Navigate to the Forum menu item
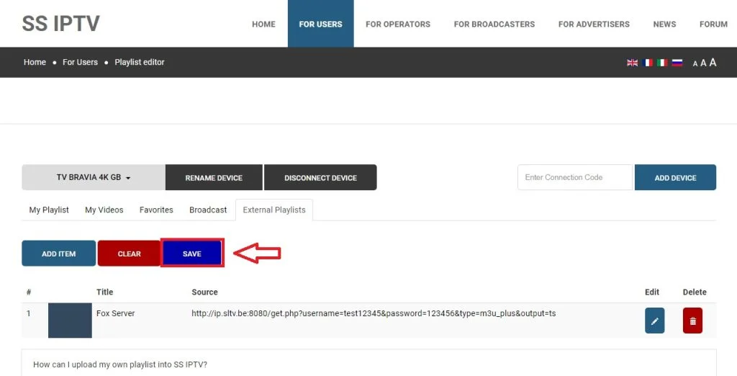Viewport: 737px width, 376px height. pyautogui.click(x=713, y=24)
